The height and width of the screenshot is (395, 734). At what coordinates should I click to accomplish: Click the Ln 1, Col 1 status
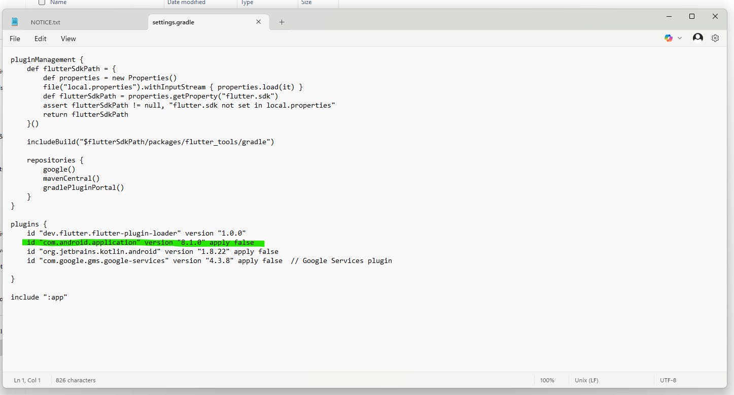pos(27,380)
